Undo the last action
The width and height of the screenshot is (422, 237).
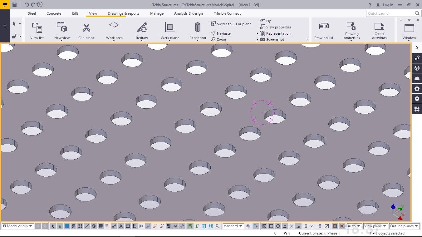27,5
